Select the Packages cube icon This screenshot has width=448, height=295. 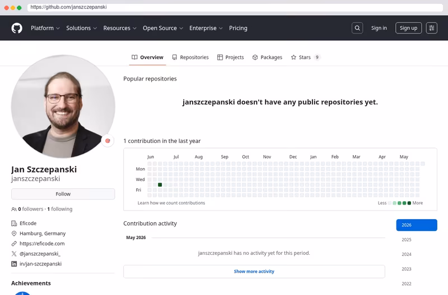(255, 58)
